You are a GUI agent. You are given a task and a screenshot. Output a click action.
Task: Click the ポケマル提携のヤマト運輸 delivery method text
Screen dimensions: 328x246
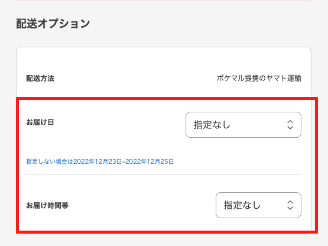coord(259,78)
